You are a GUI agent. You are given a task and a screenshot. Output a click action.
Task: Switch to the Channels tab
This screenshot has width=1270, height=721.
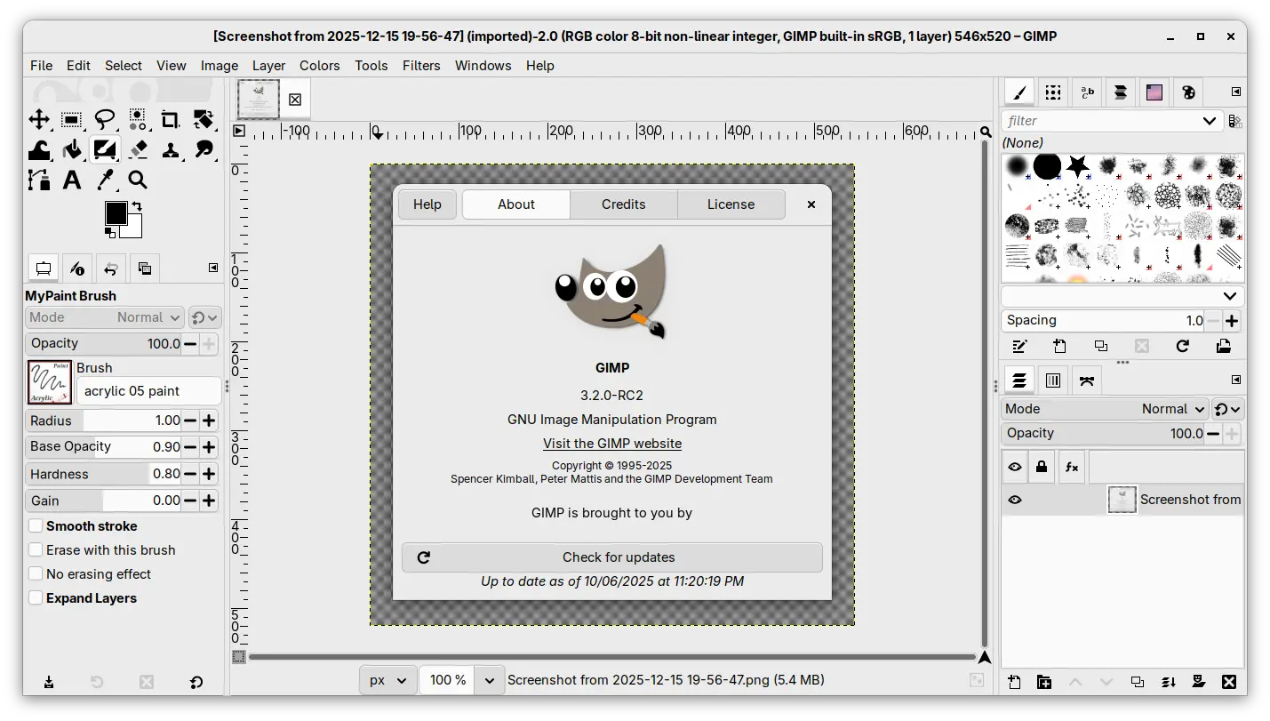[1053, 380]
